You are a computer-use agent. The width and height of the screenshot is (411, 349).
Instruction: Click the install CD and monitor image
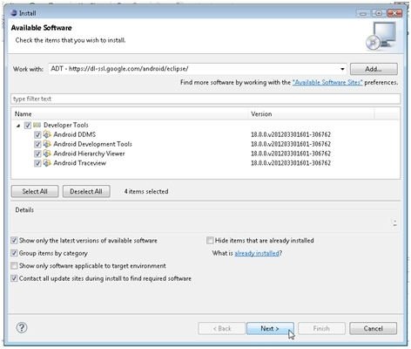[x=381, y=36]
